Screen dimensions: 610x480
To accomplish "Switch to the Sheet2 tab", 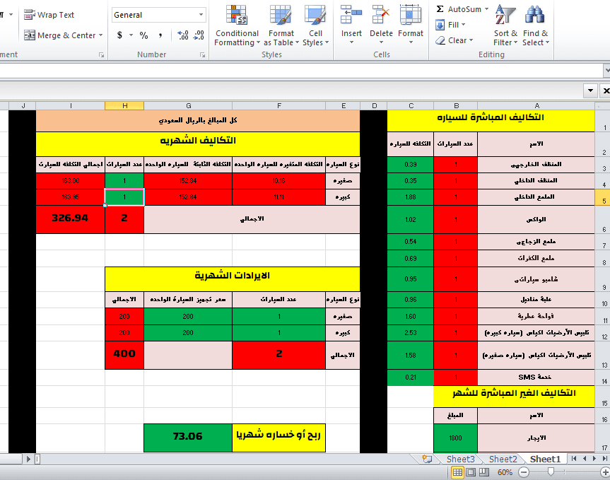I will pyautogui.click(x=503, y=459).
